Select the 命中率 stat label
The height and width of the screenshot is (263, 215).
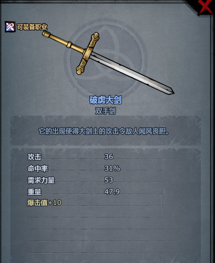(x=38, y=168)
